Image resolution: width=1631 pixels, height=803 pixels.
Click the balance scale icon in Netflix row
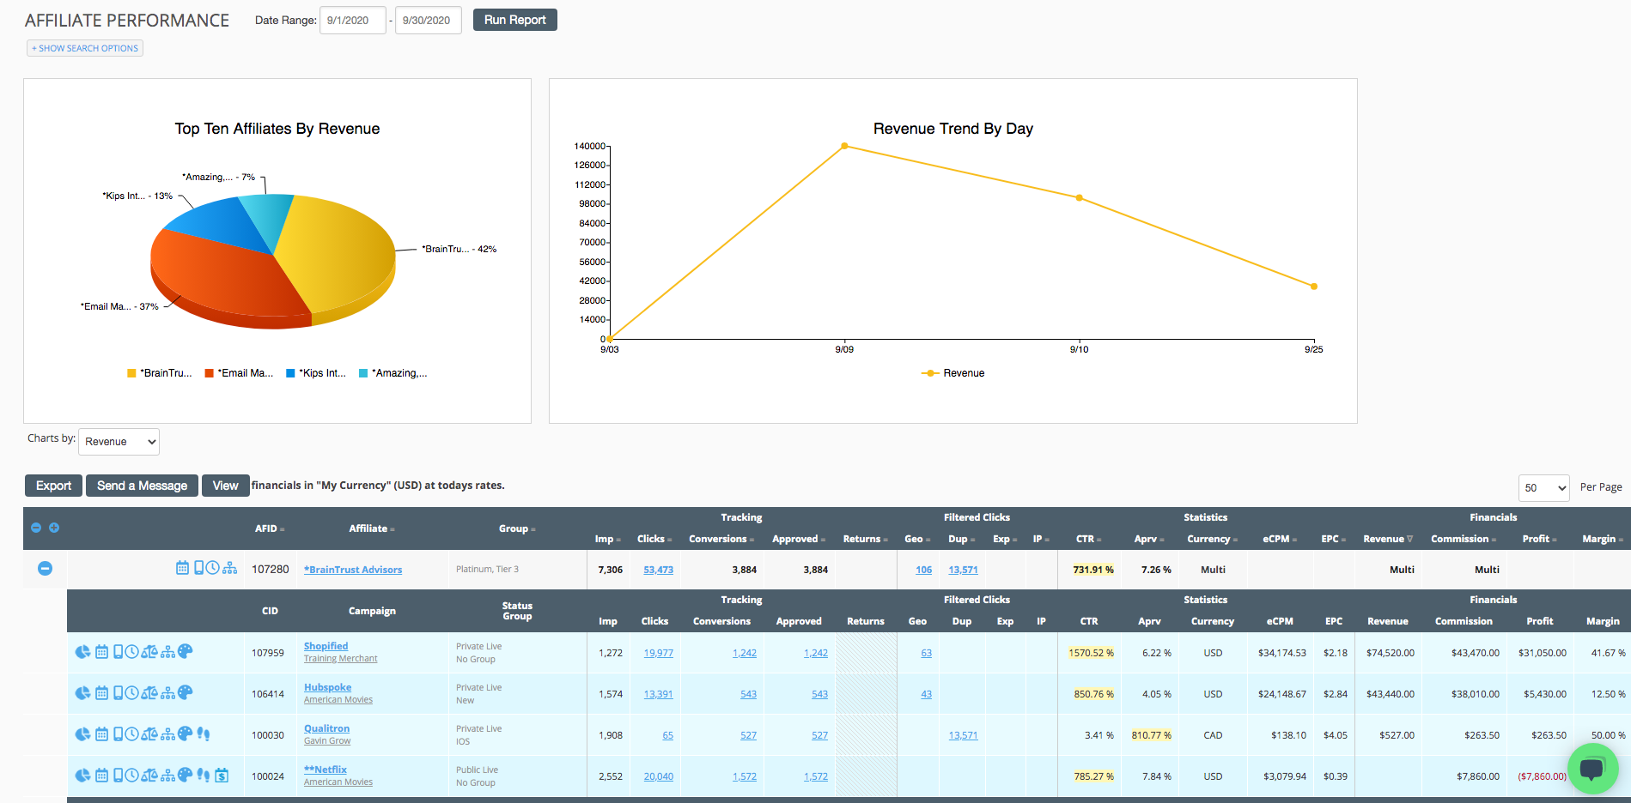point(149,776)
